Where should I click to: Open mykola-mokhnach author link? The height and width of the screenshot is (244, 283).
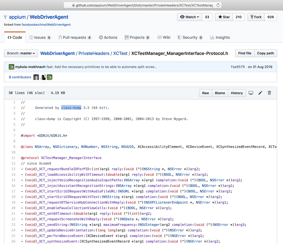[30, 67]
